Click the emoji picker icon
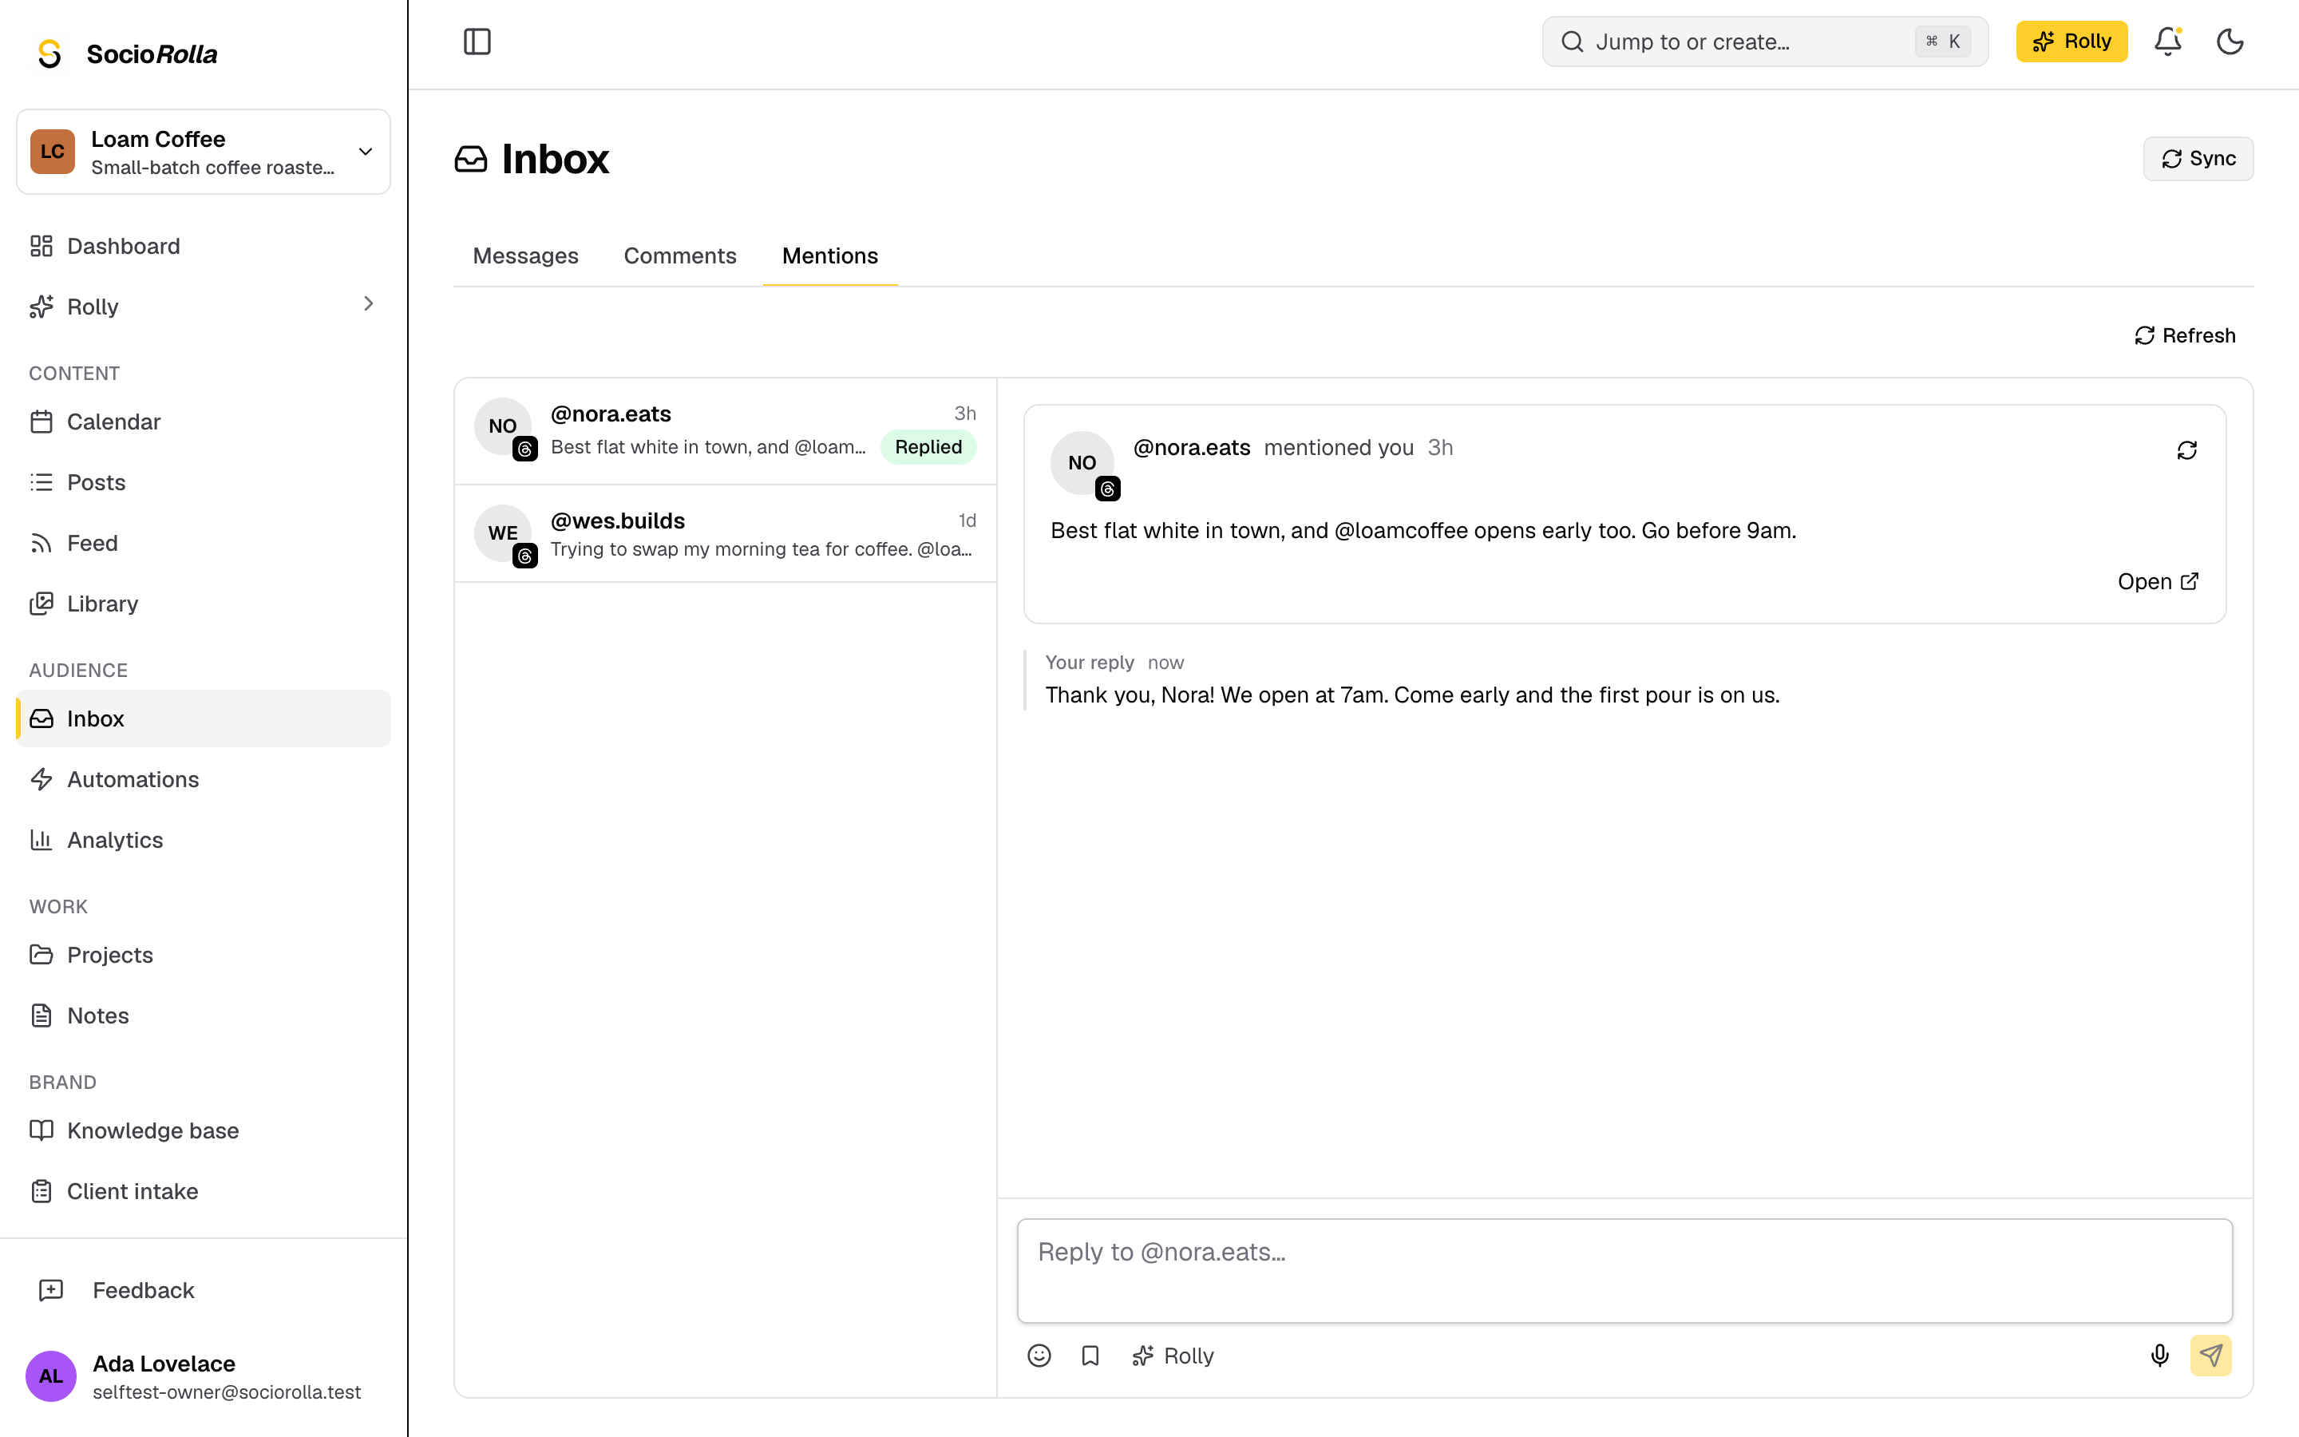2299x1437 pixels. 1039,1356
